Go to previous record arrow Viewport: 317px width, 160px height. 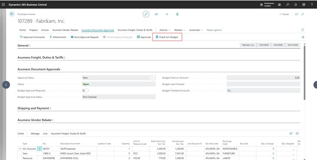6,85
